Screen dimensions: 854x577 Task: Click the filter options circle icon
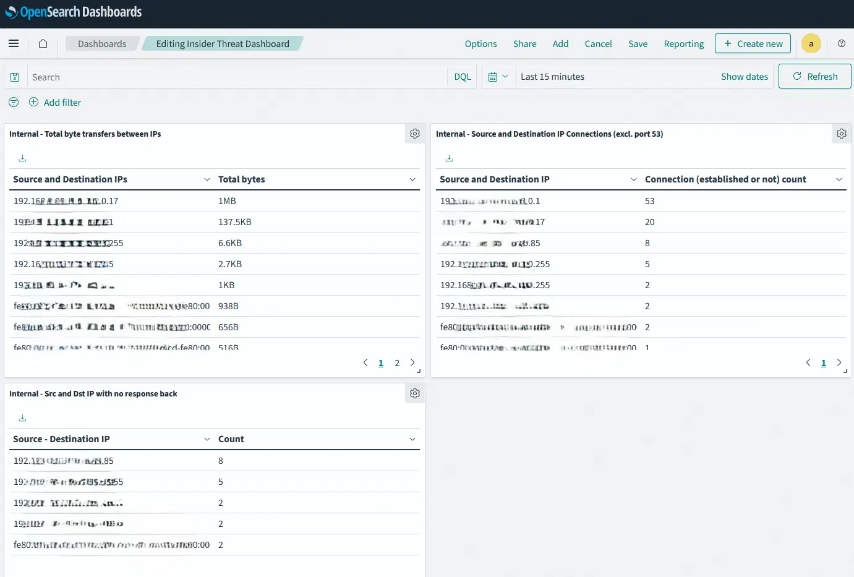14,102
